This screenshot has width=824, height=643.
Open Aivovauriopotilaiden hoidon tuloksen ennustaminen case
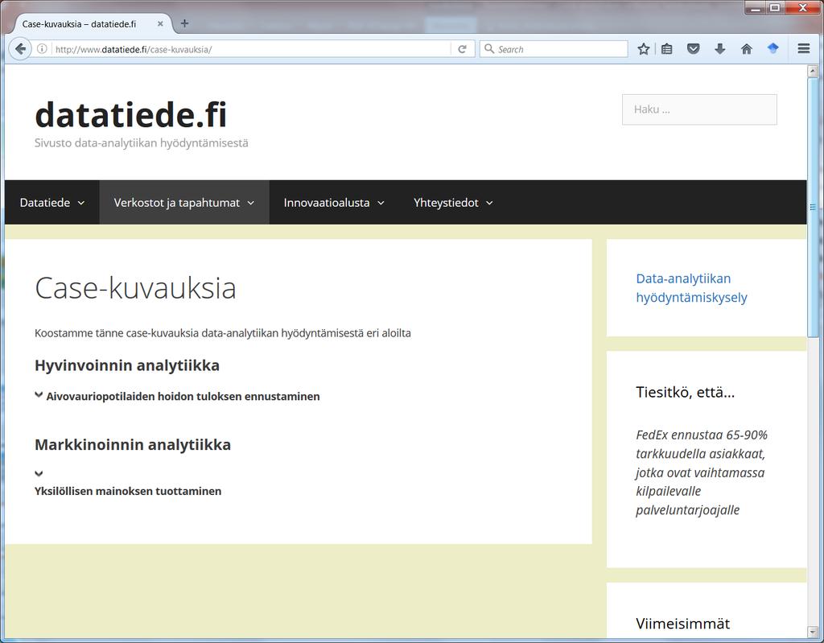pyautogui.click(x=183, y=397)
